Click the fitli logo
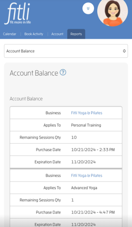132x227 pixels. point(18,14)
